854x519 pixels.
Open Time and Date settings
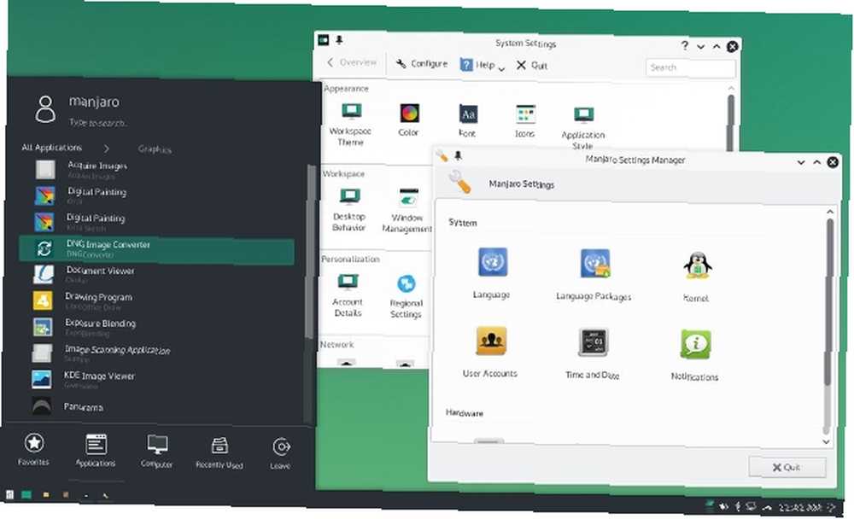pyautogui.click(x=593, y=353)
